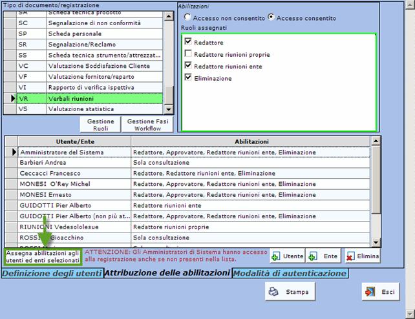Click the Utente/Ente column header
The image size is (415, 319).
click(68, 141)
